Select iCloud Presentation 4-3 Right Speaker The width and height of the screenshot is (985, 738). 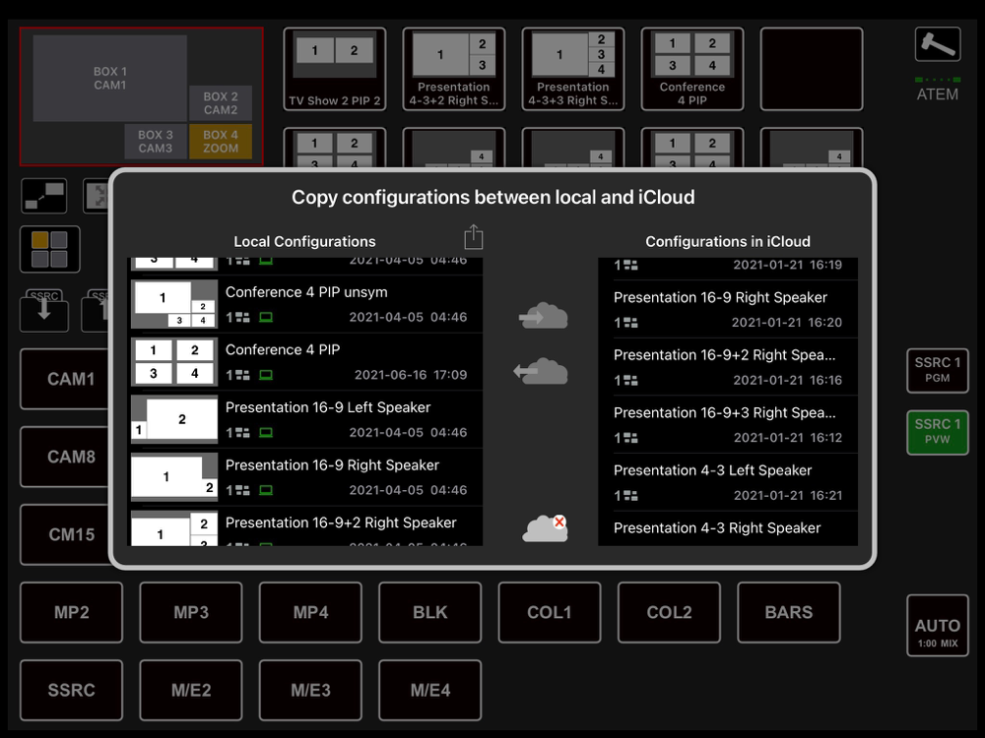[728, 529]
